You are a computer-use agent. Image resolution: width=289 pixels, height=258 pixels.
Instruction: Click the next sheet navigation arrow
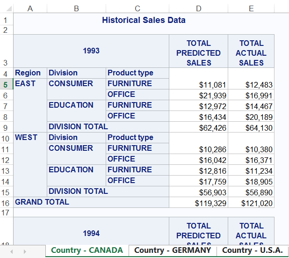[x=24, y=251]
